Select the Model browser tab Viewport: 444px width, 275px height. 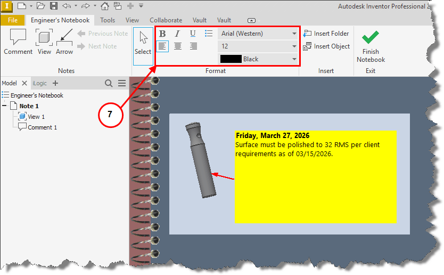[x=10, y=83]
